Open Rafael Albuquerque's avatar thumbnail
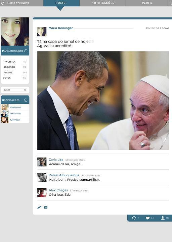The image size is (172, 242). point(42,178)
